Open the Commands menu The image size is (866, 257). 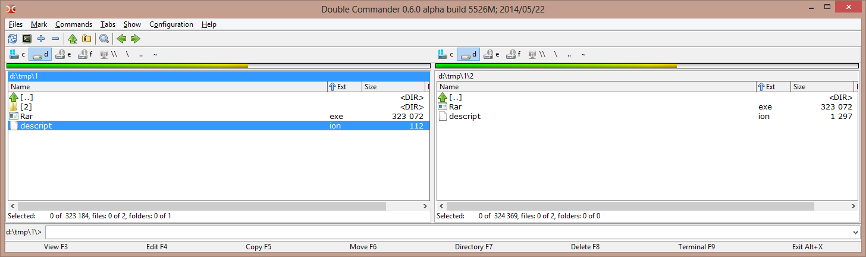coord(74,24)
